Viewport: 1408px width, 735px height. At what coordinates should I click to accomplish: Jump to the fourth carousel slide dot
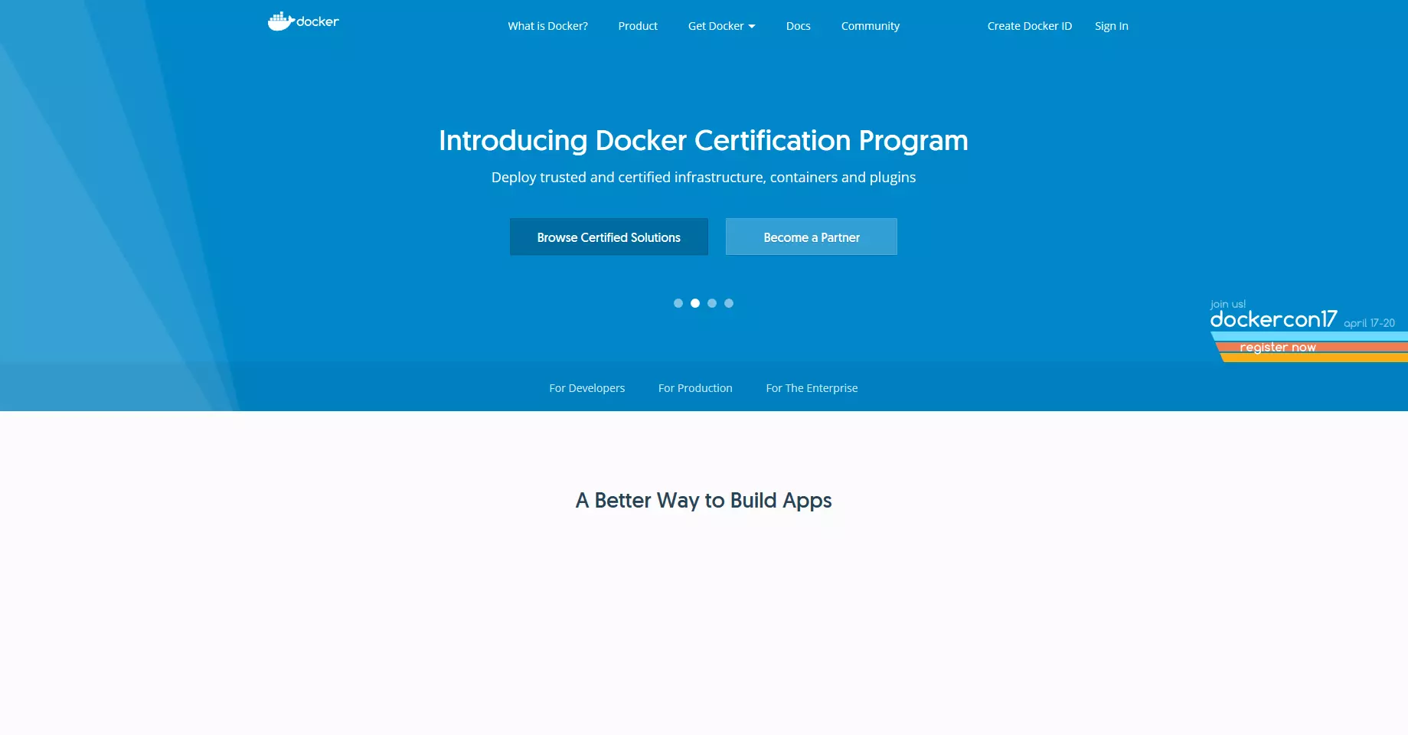pos(729,303)
